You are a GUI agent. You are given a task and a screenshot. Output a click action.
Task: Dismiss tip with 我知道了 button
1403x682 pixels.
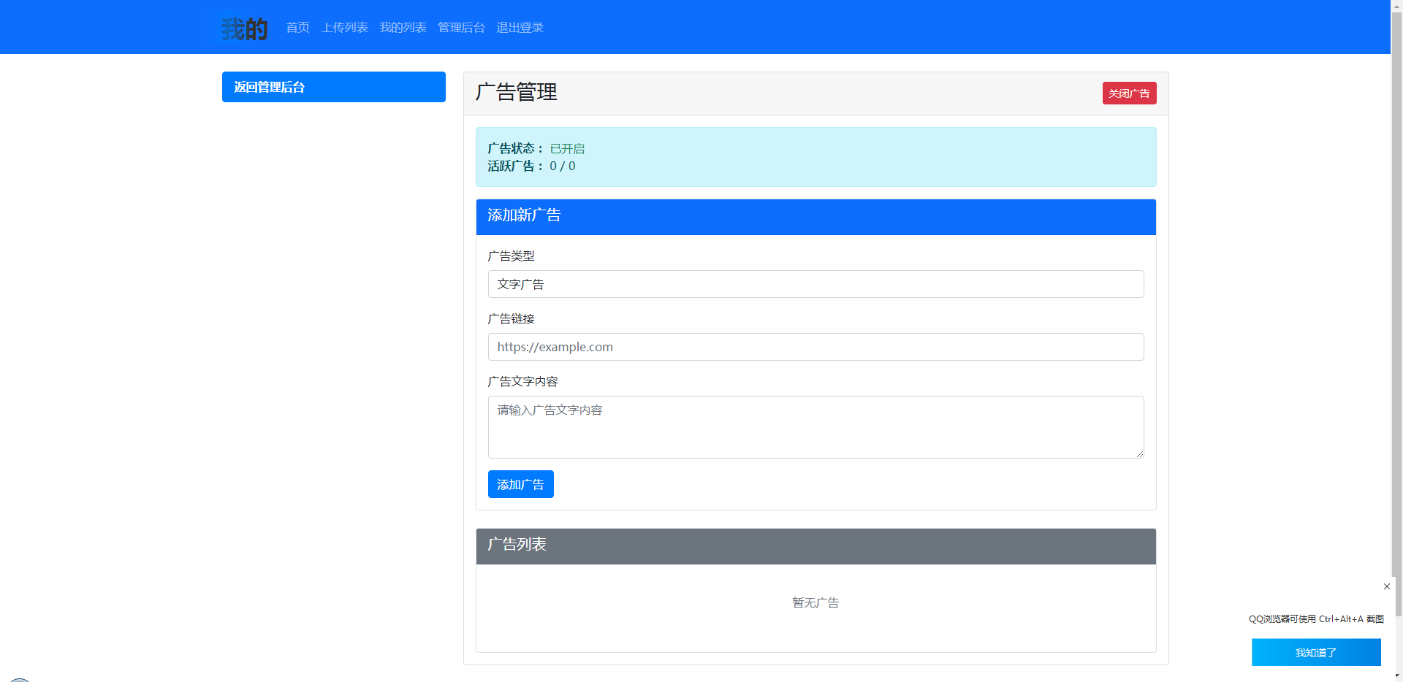1315,652
